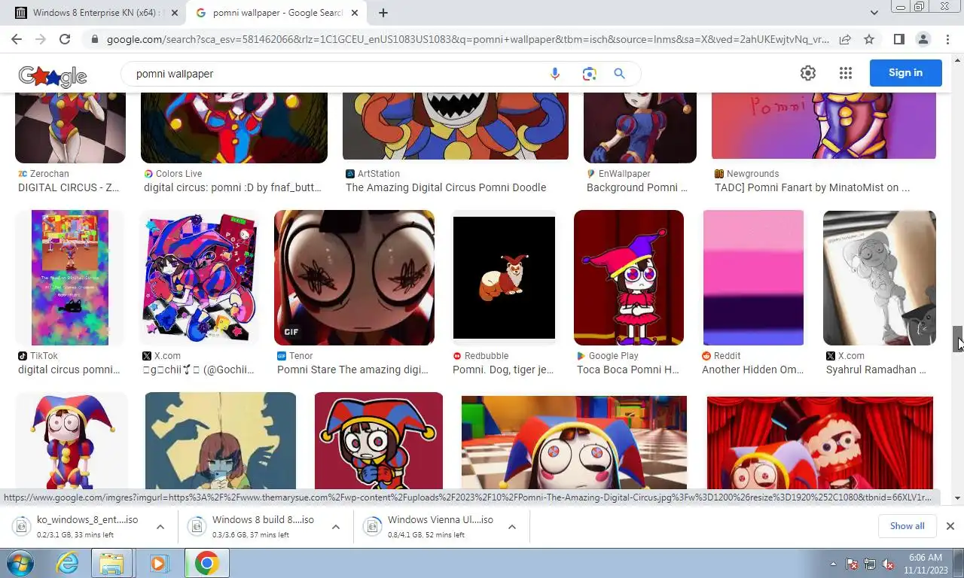
Task: Open the Zerochan DIGITAL CIRCUS result link
Action: click(69, 187)
